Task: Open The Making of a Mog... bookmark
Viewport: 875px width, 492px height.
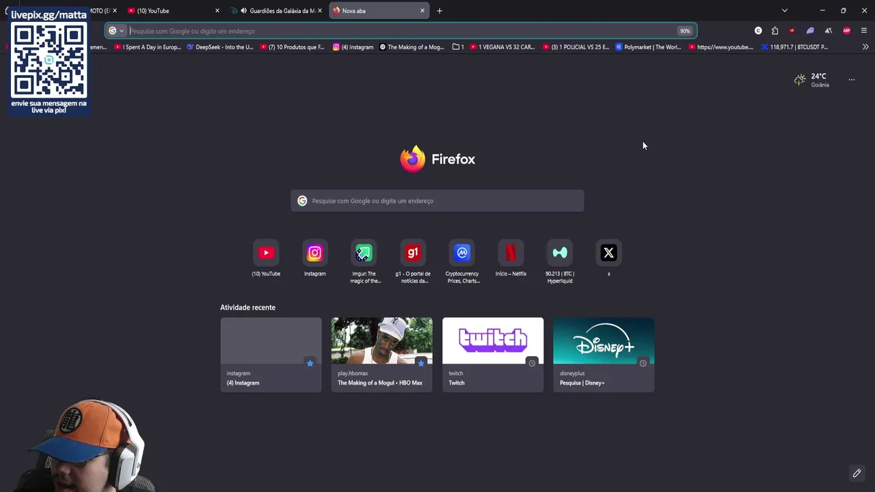Action: pyautogui.click(x=412, y=47)
